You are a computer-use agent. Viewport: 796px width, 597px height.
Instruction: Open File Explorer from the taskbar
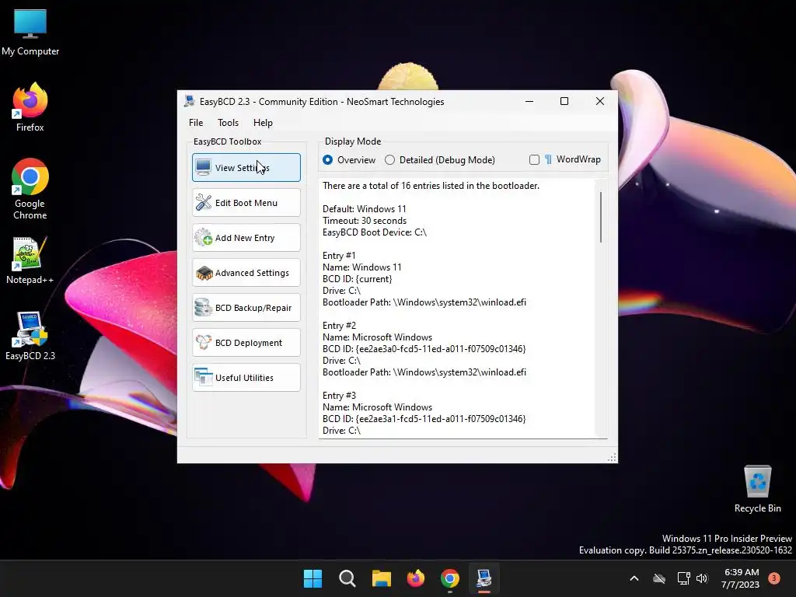pyautogui.click(x=381, y=578)
